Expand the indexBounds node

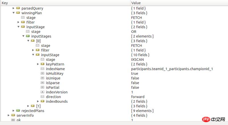pyautogui.click(x=38, y=101)
